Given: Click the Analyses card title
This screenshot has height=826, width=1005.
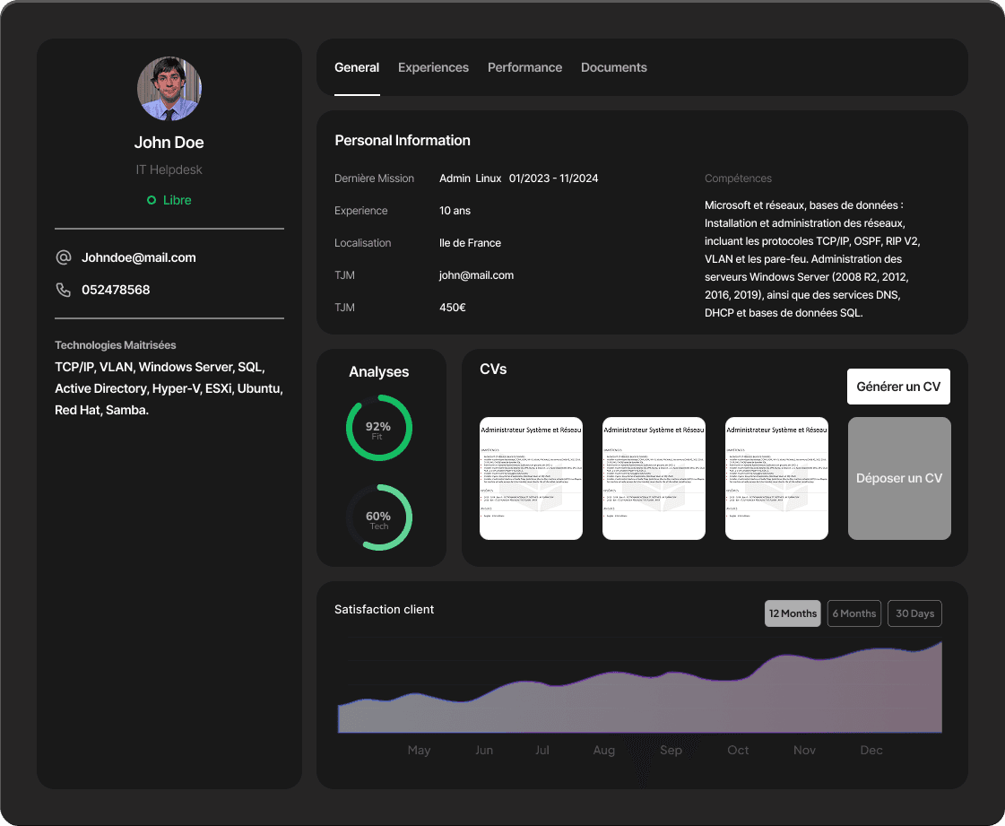Looking at the screenshot, I should 379,372.
